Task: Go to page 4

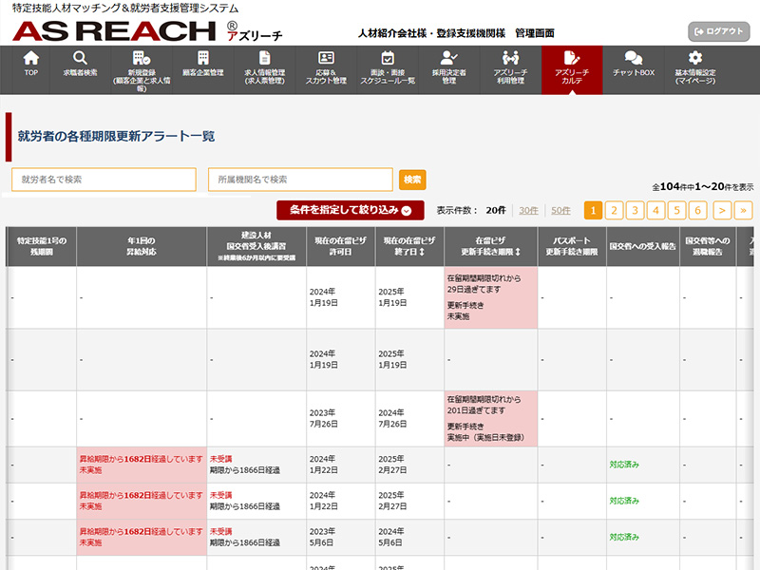Action: pos(655,210)
